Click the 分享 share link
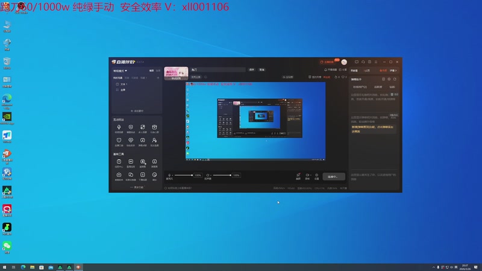This screenshot has width=482, height=271. (343, 70)
